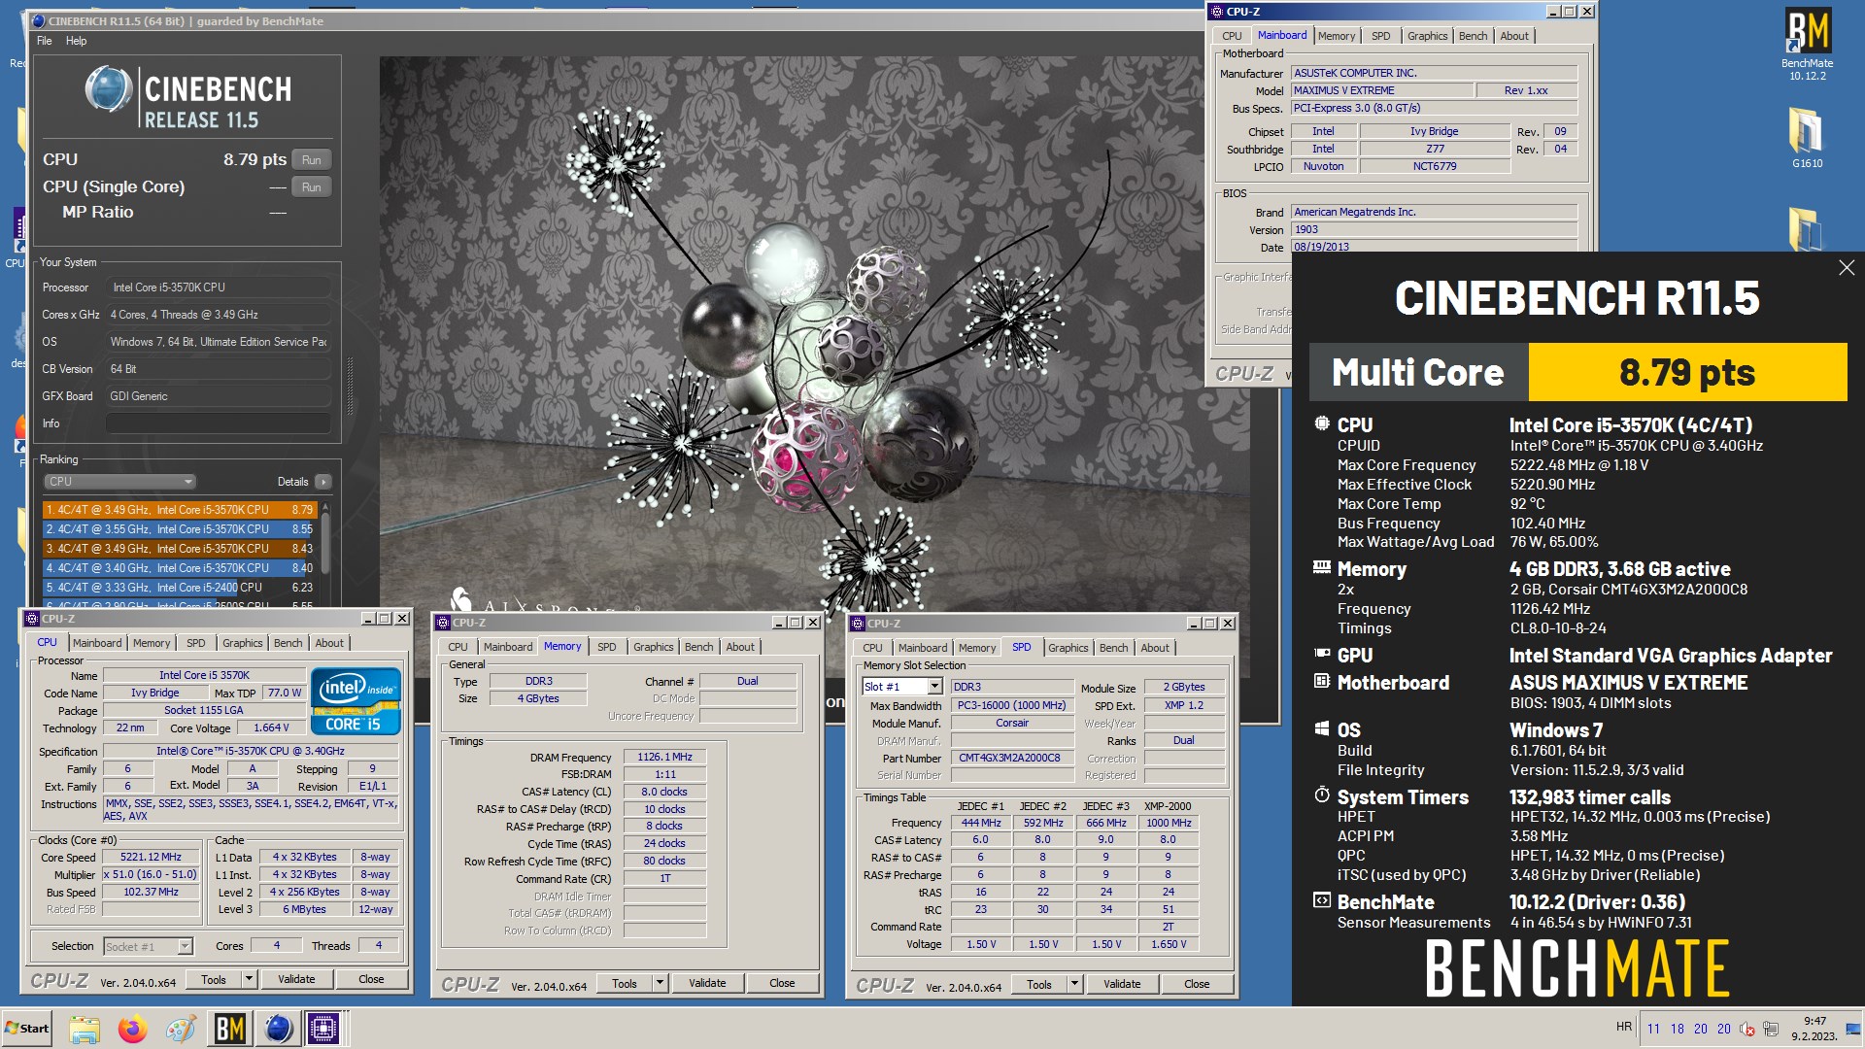Image resolution: width=1865 pixels, height=1049 pixels.
Task: Switch to CPU-Z in the taskbar
Action: tap(323, 1029)
